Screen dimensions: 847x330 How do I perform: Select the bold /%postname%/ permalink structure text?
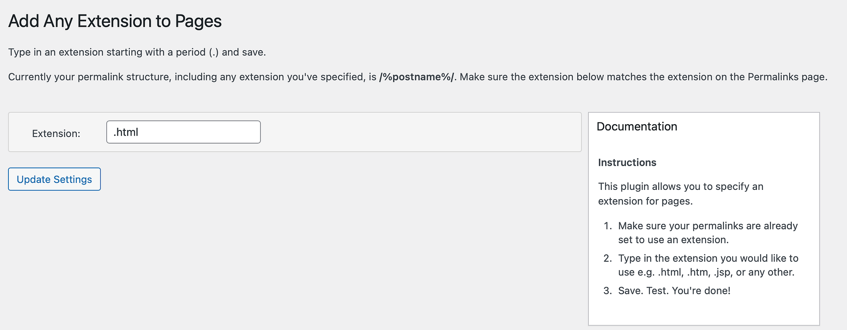click(417, 77)
